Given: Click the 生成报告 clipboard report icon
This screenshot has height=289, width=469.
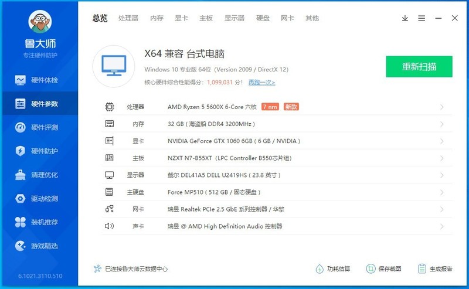Looking at the screenshot, I should point(422,268).
